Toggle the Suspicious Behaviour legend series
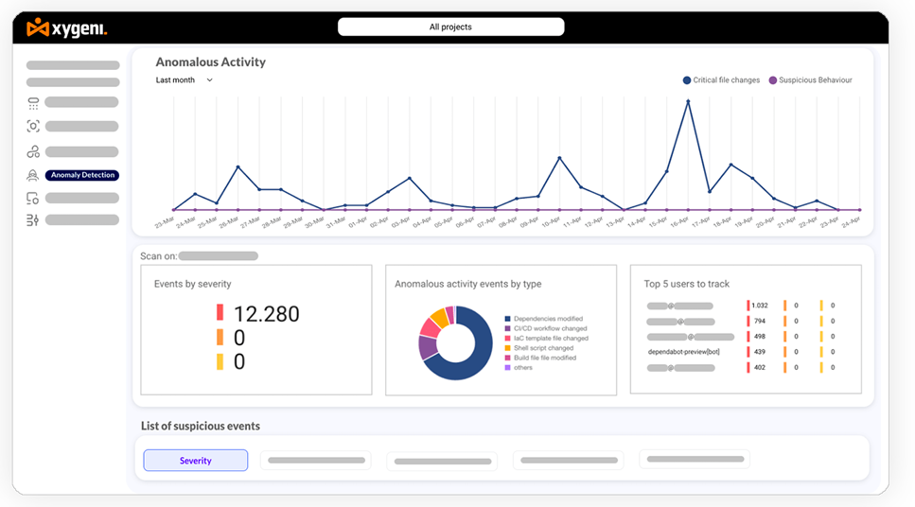Screen dimensions: 915x507 point(810,80)
